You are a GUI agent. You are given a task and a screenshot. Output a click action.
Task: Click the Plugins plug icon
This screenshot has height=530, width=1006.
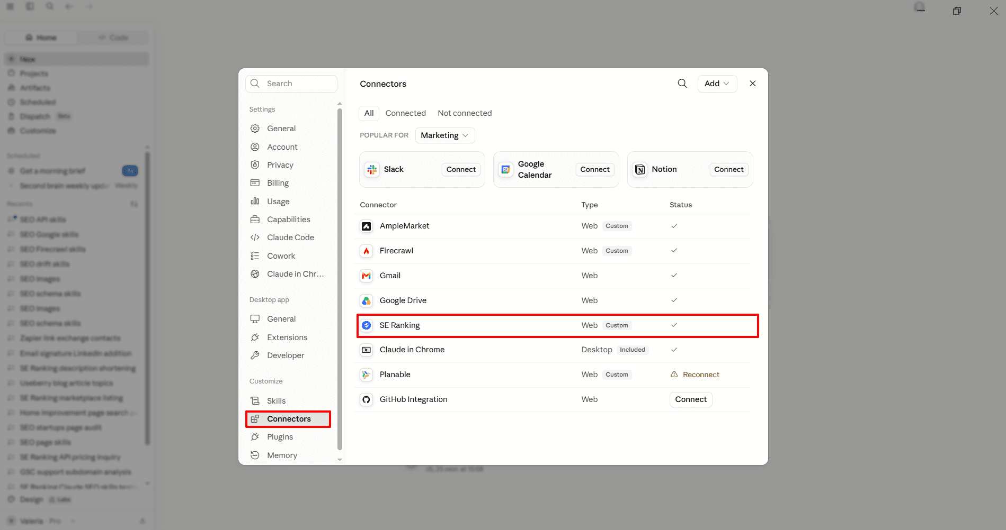(255, 437)
